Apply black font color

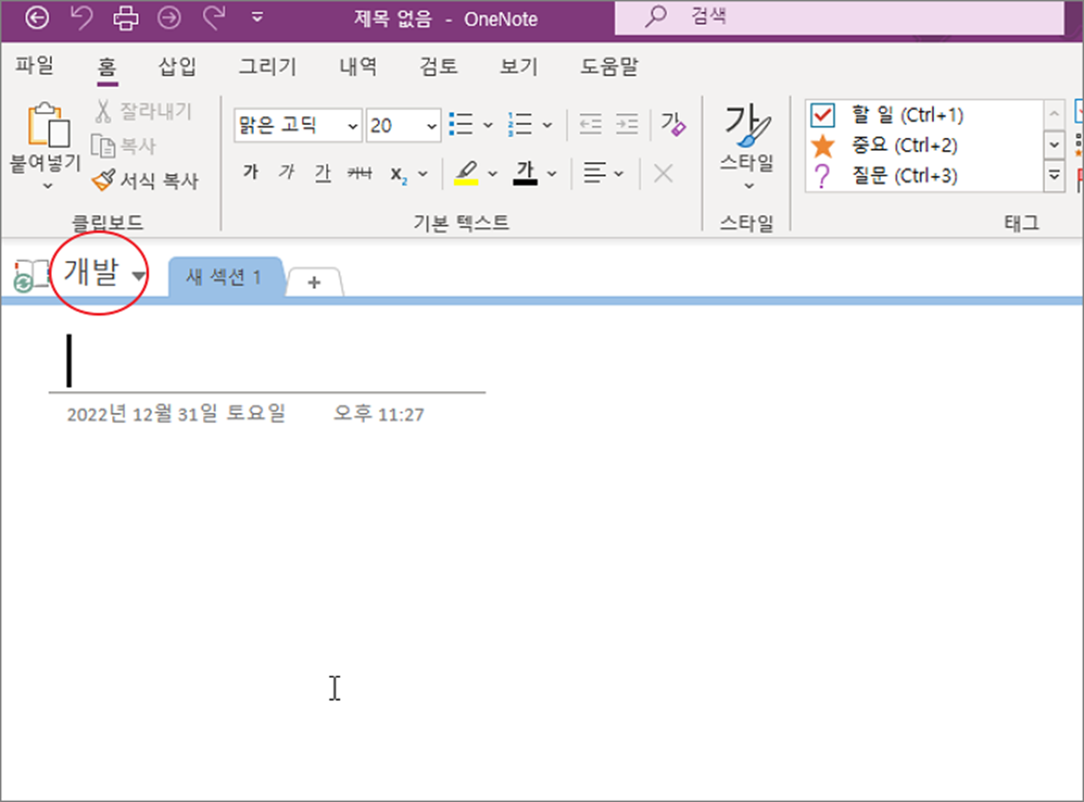pos(525,173)
